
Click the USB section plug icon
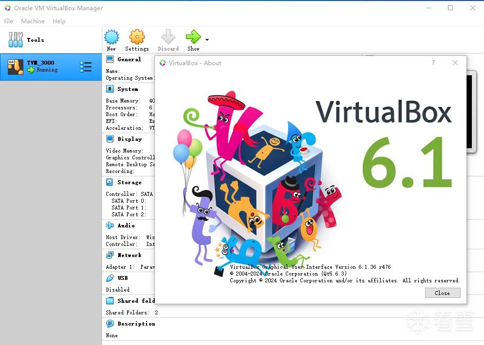click(110, 278)
